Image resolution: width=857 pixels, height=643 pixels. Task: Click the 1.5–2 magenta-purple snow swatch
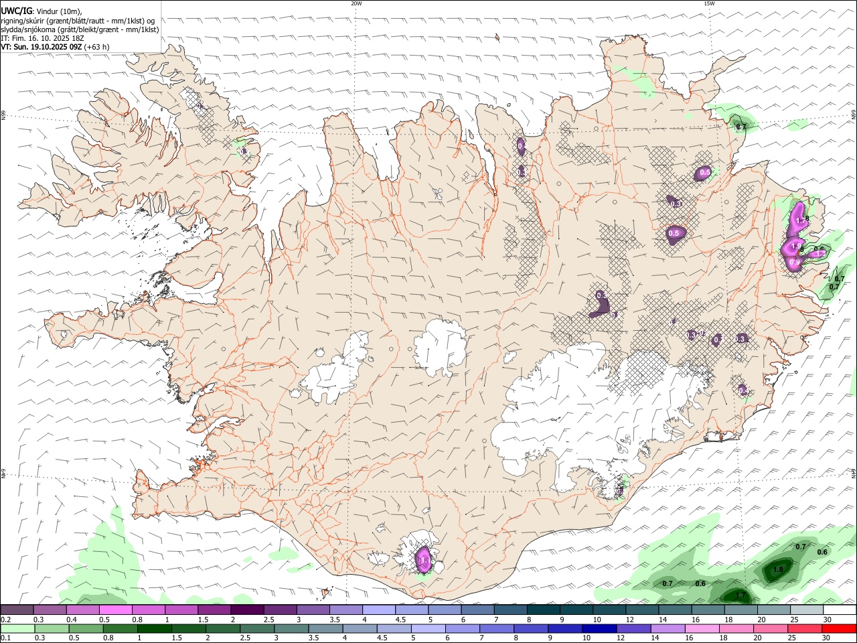point(214,610)
